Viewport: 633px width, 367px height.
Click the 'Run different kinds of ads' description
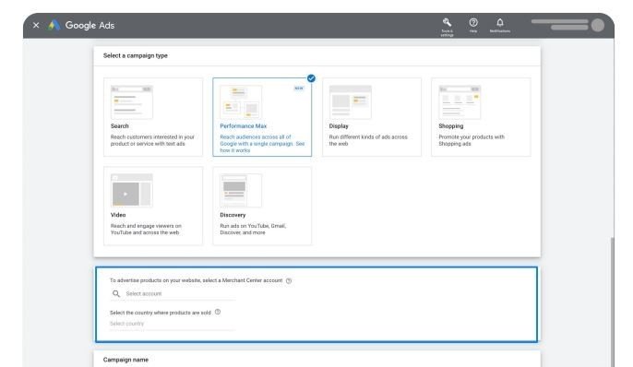coord(368,140)
